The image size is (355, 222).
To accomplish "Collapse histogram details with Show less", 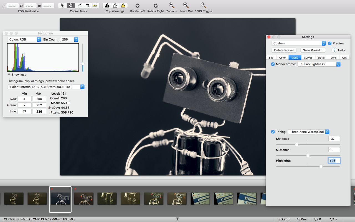I will [x=17, y=75].
